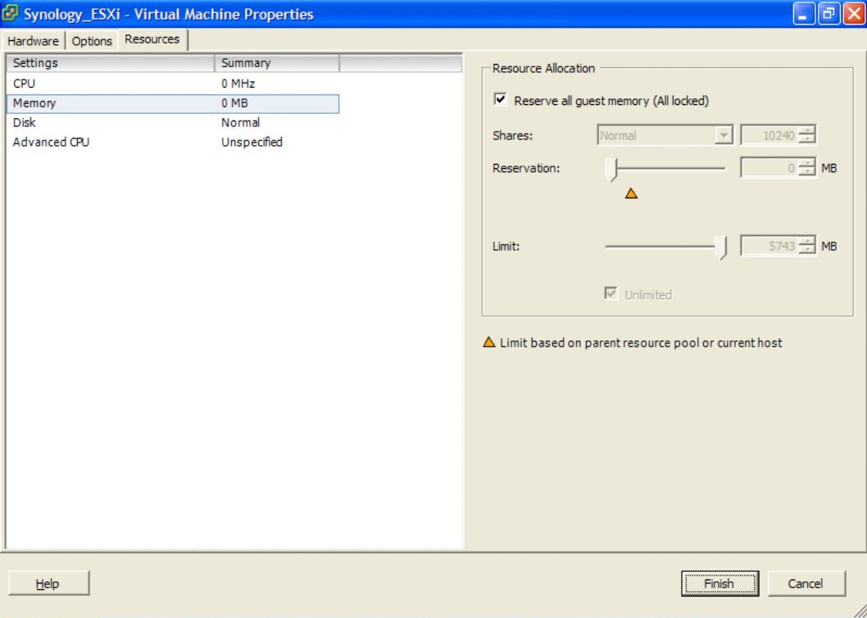This screenshot has width=867, height=618.
Task: Toggle Reserve all guest memory checkbox
Action: pos(501,100)
